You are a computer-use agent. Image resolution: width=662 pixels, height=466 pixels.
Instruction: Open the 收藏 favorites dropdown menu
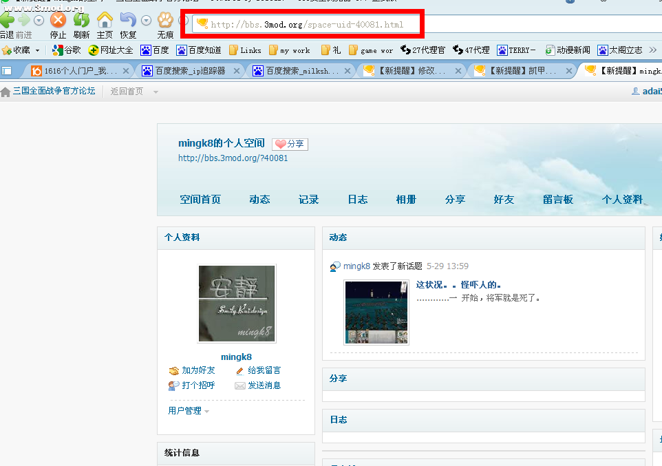tap(37, 50)
